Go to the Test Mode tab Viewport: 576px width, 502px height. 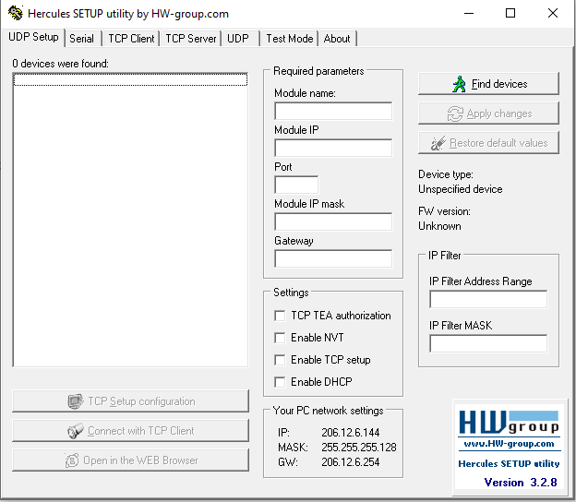[x=290, y=39]
